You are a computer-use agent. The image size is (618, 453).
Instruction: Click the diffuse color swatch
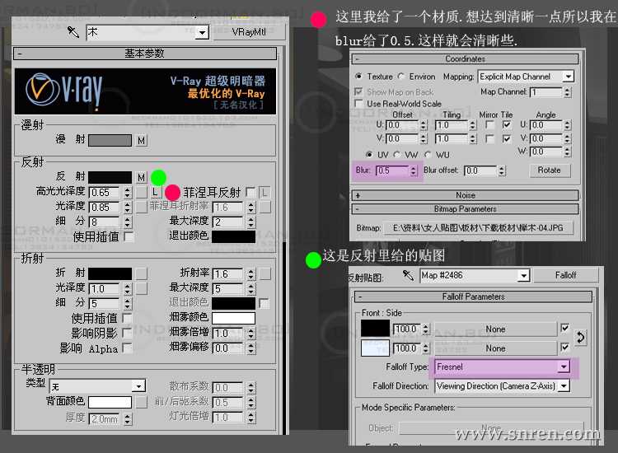[110, 140]
